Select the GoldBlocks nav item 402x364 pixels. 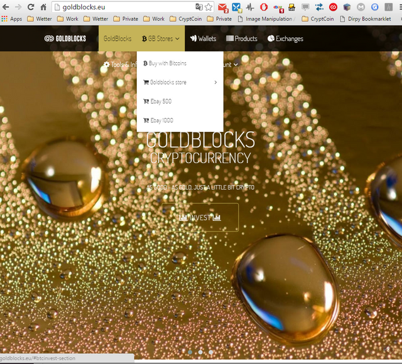(117, 39)
